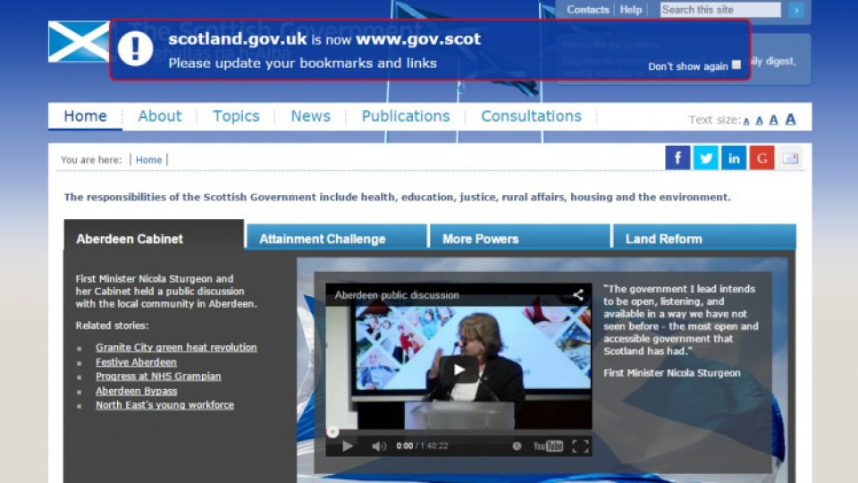Click the Home breadcrumb link
The width and height of the screenshot is (858, 483).
(x=149, y=160)
